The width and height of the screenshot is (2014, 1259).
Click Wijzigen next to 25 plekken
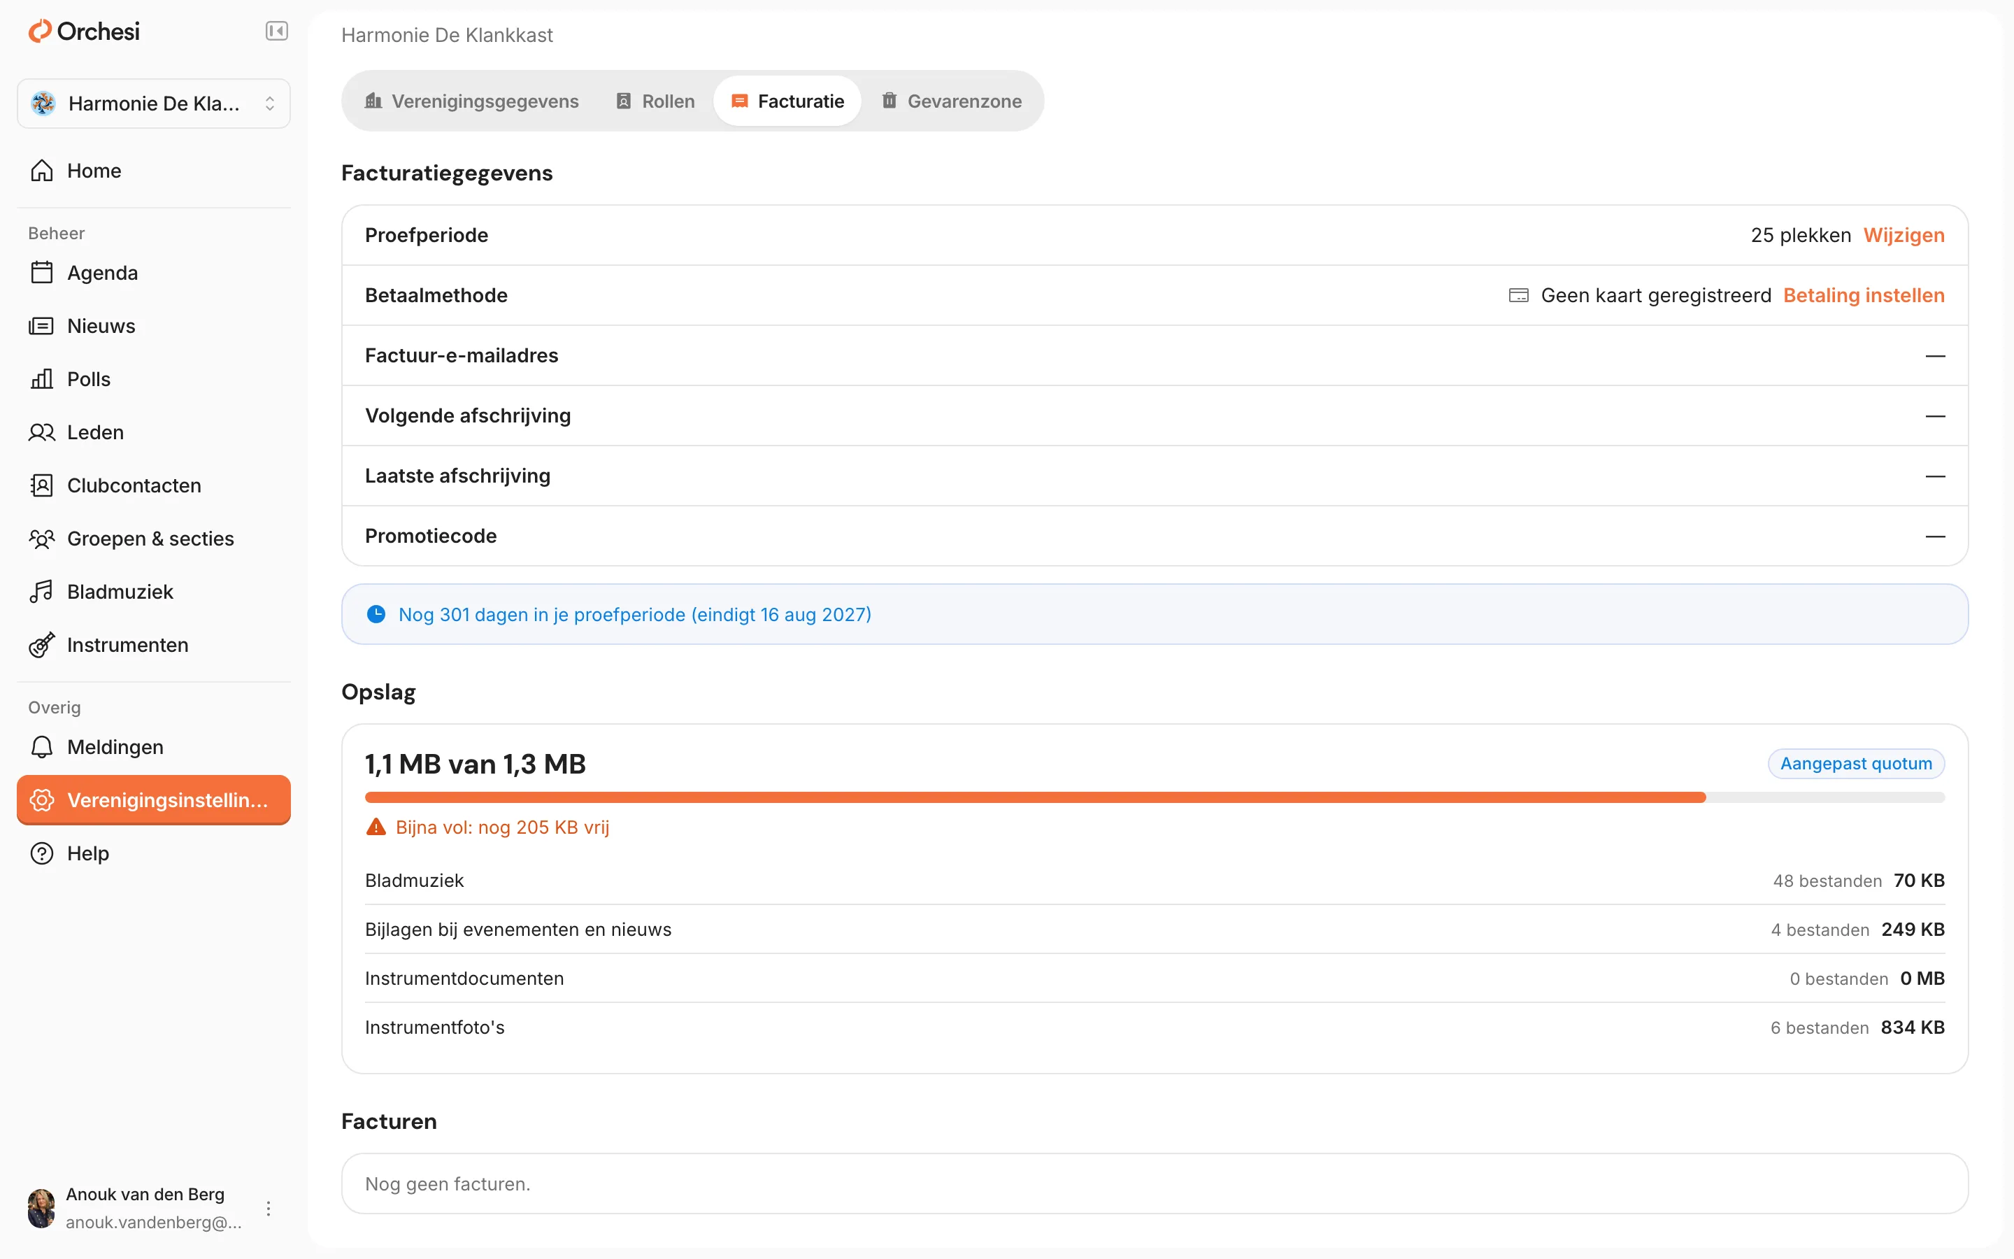[1904, 235]
